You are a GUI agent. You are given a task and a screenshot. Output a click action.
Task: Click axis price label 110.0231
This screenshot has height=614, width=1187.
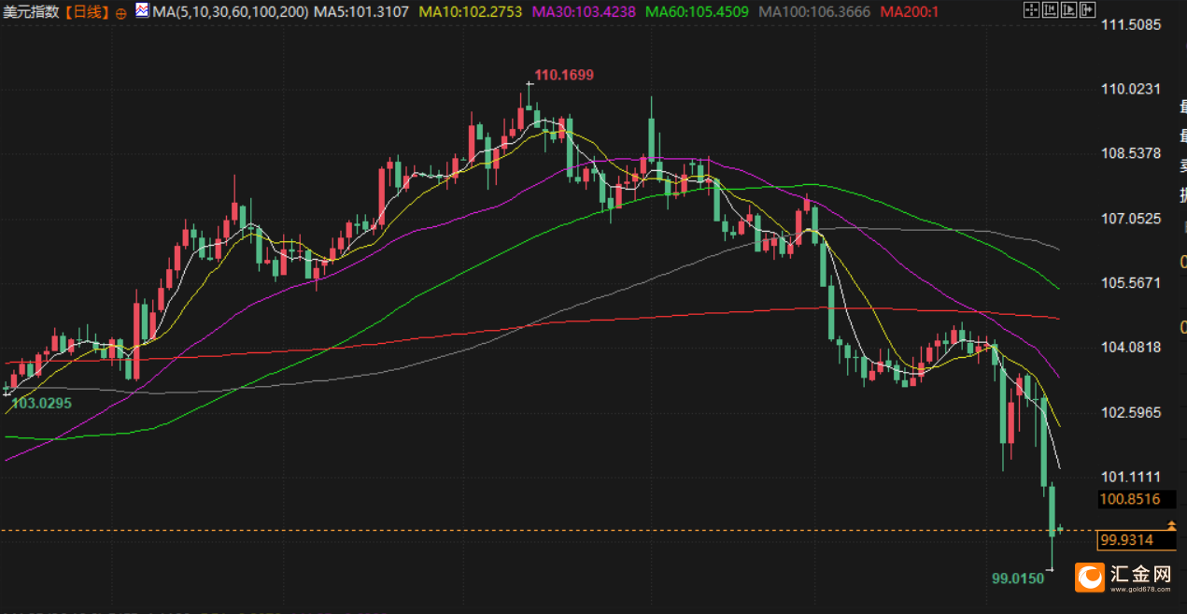tap(1130, 89)
